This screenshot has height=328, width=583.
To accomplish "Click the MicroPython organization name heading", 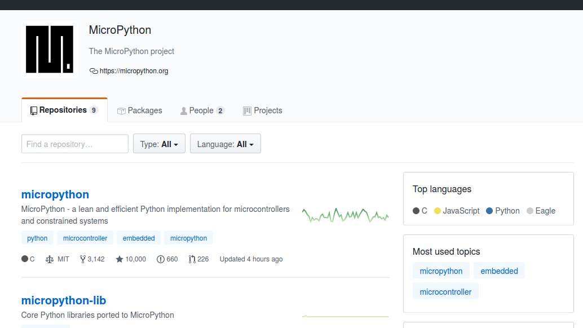I will 120,30.
